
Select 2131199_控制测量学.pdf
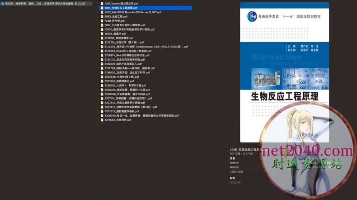pyautogui.click(x=120, y=38)
